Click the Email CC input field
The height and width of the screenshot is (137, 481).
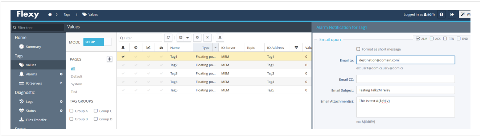406,79
